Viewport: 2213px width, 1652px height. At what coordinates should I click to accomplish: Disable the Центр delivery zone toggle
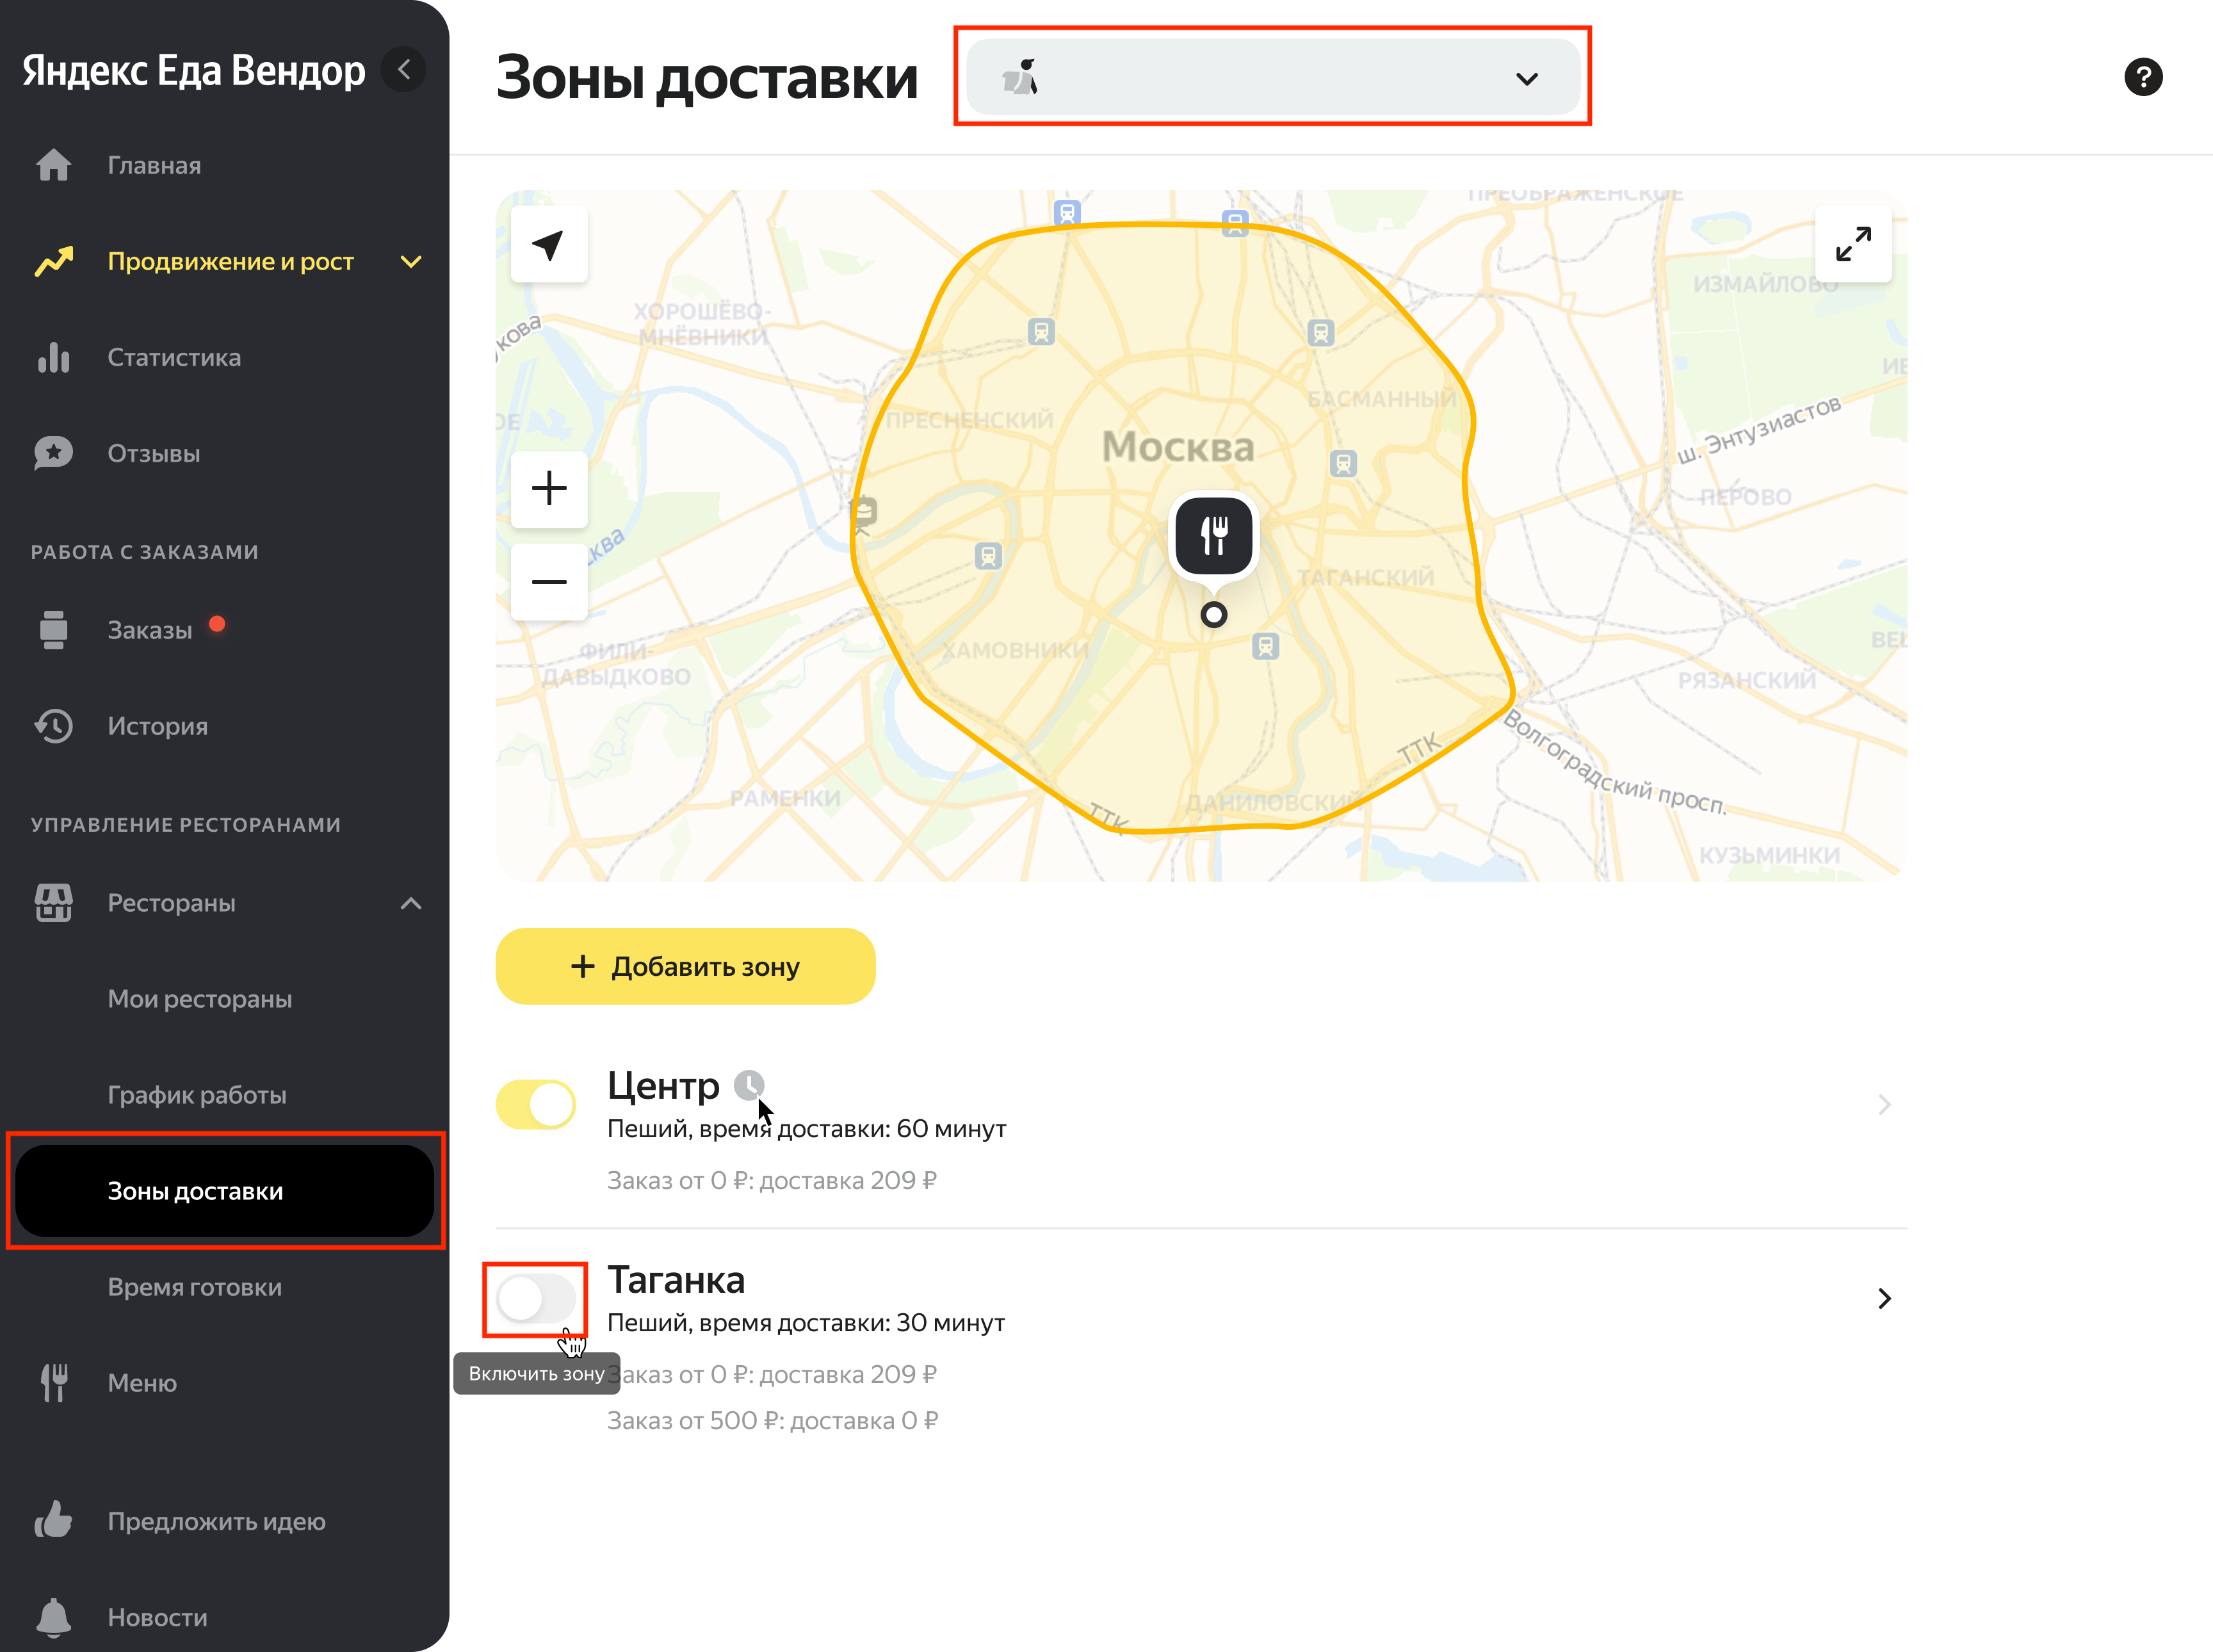pos(536,1104)
